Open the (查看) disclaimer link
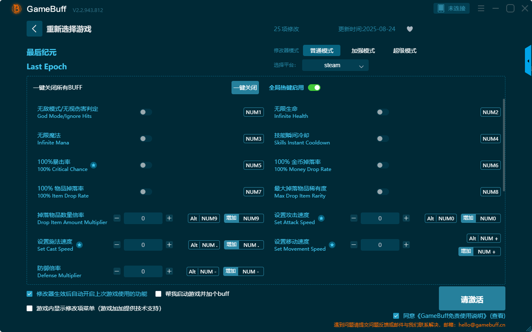Viewport: 532px width, 332px height. click(498, 316)
